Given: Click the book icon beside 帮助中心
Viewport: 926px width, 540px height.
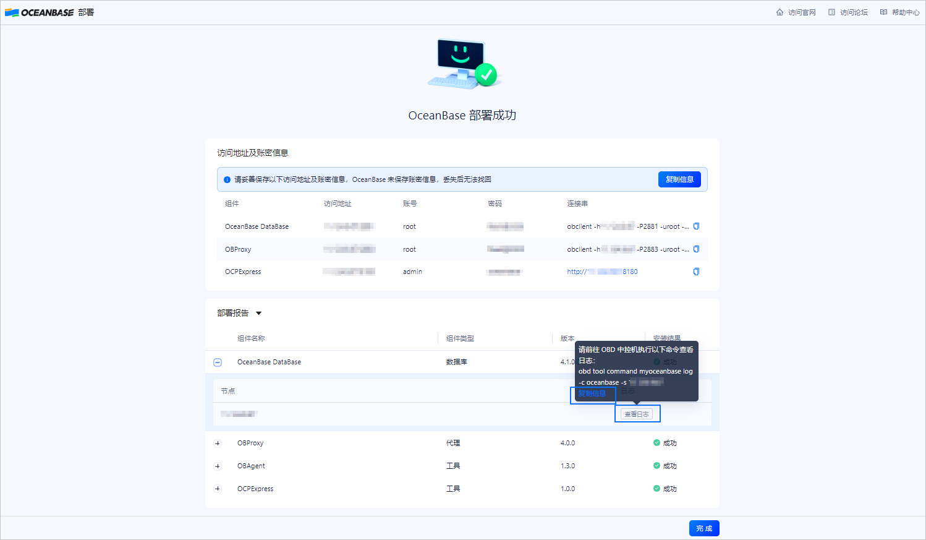Looking at the screenshot, I should 883,12.
